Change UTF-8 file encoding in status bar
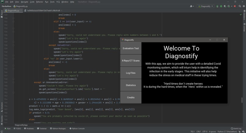 coord(205,131)
